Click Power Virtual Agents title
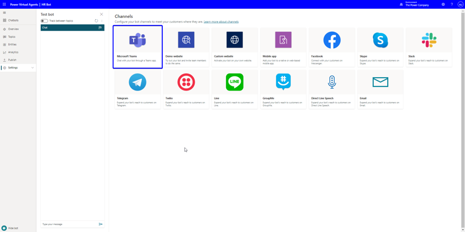Screen dimensions: 465x232 pos(24,5)
